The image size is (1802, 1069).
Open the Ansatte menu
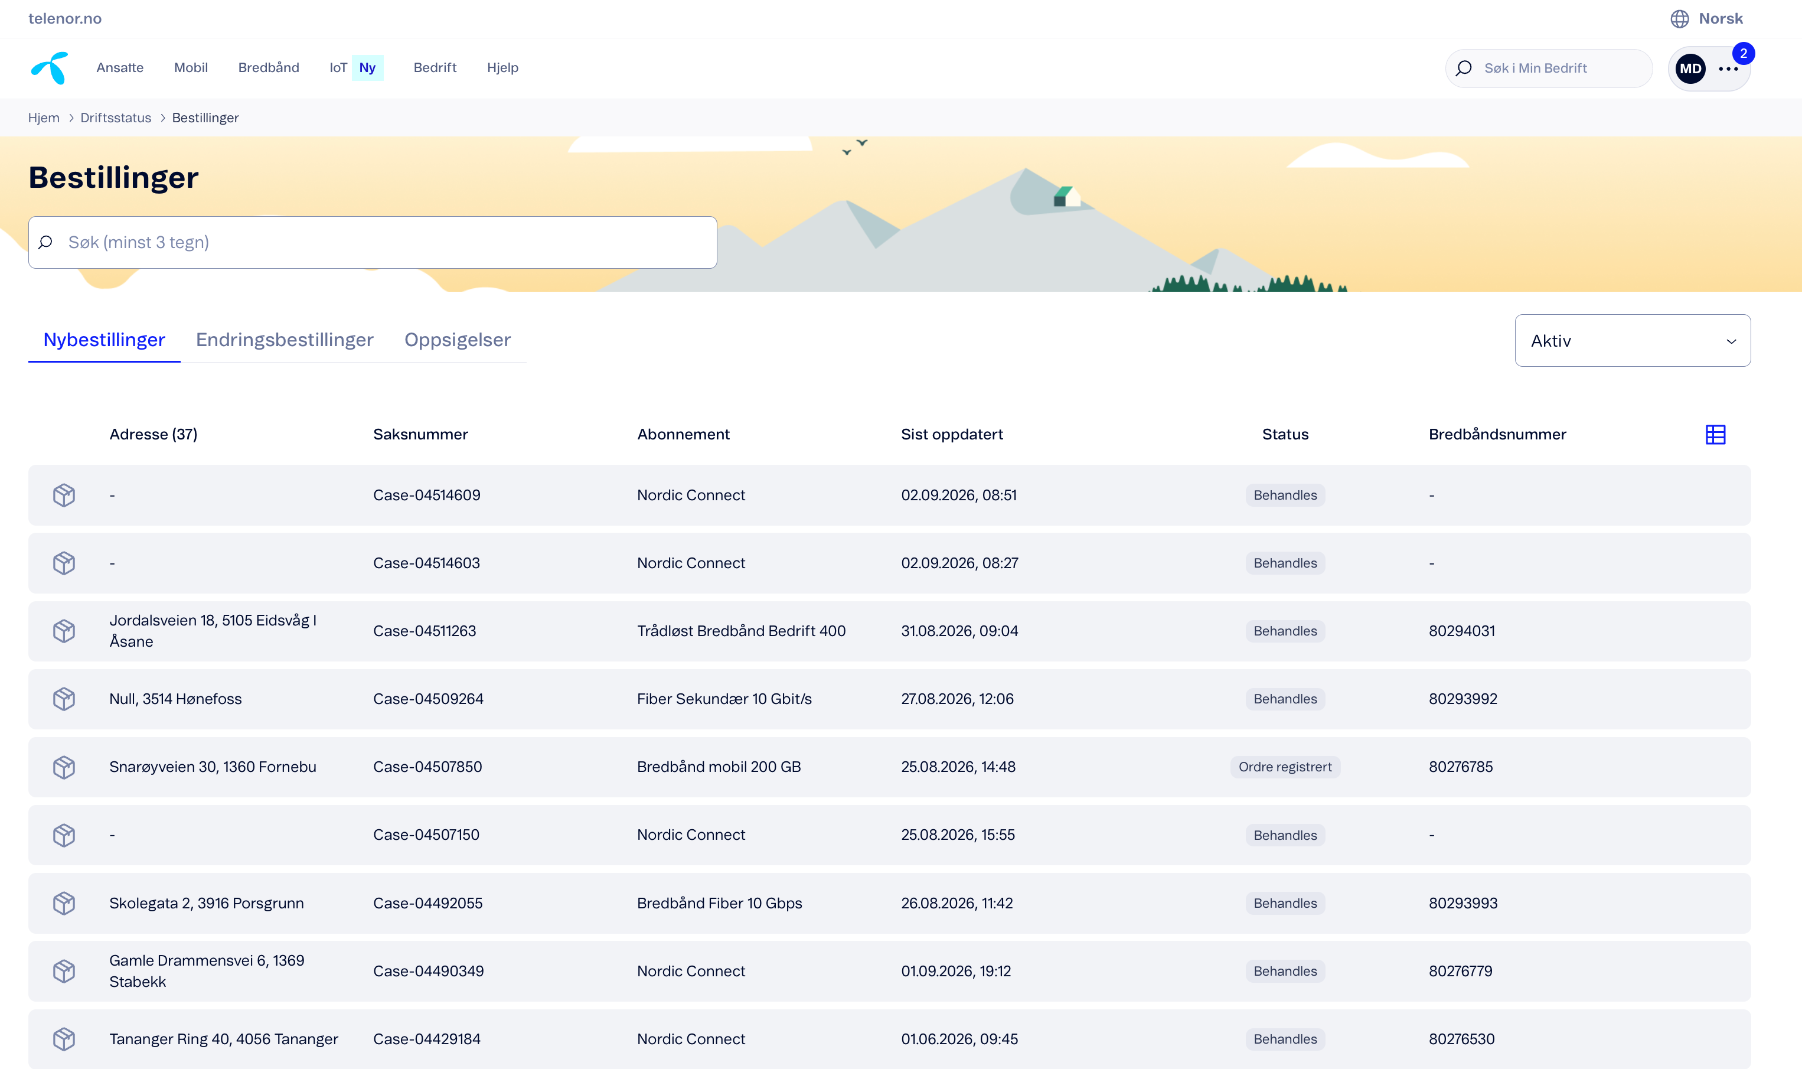(x=120, y=68)
